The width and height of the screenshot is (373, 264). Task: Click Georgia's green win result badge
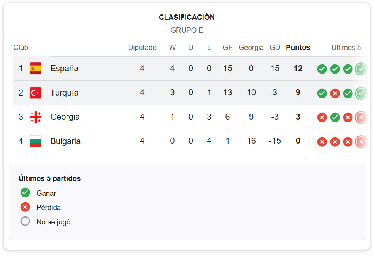pyautogui.click(x=335, y=117)
